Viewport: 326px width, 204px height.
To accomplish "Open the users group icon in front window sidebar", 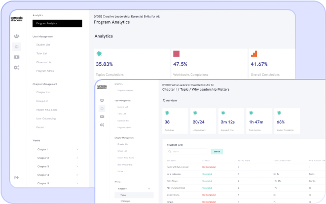I will coord(102,100).
